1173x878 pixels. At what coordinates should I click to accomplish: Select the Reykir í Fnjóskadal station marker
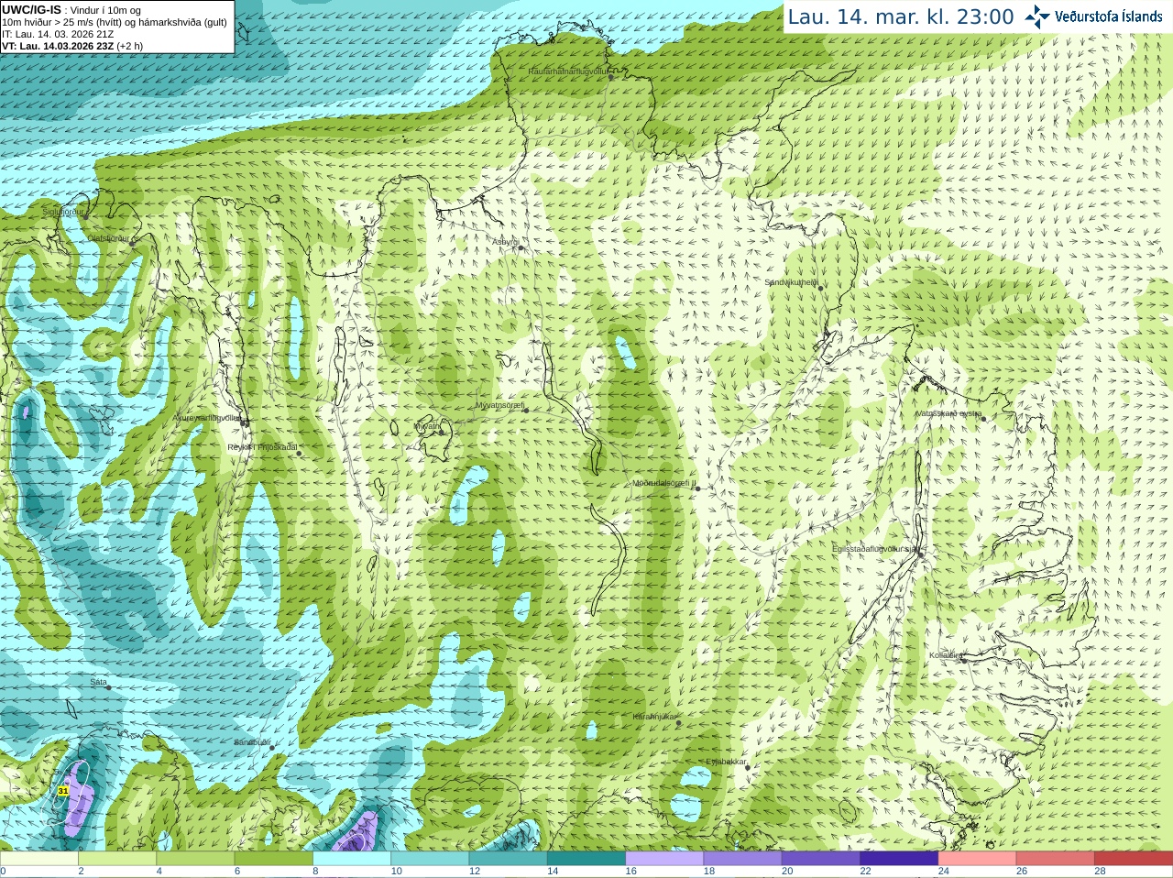[299, 453]
